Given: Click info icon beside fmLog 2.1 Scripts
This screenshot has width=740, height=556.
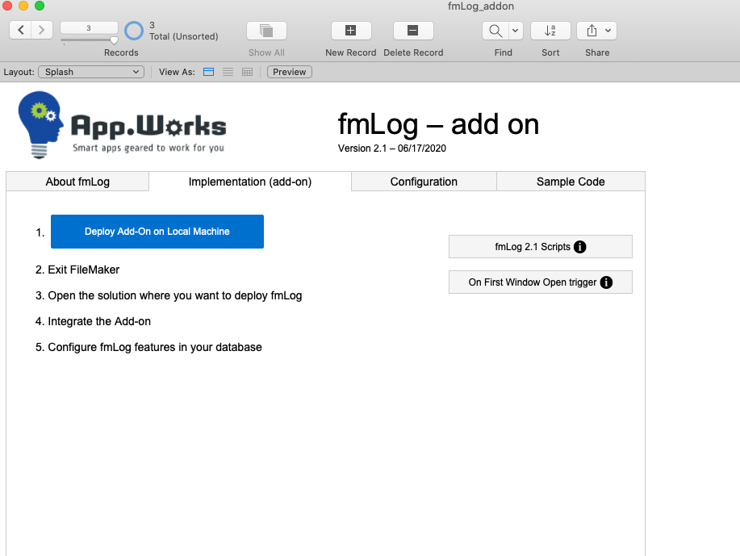Looking at the screenshot, I should [x=579, y=247].
